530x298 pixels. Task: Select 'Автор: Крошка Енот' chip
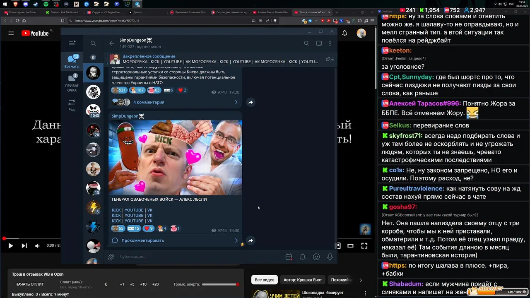tap(303, 280)
